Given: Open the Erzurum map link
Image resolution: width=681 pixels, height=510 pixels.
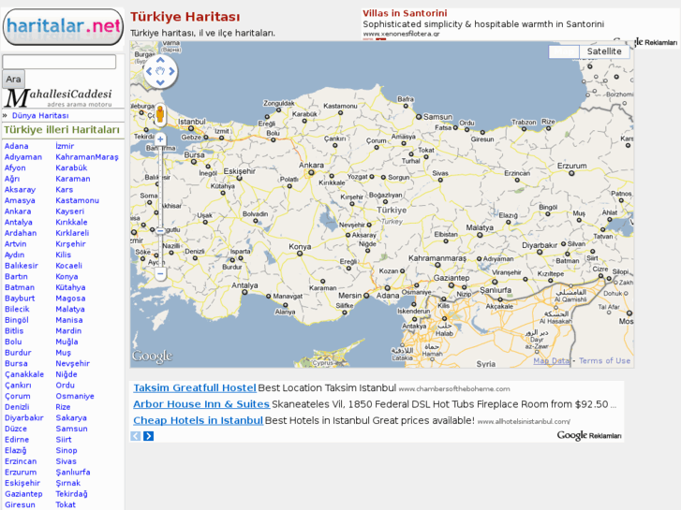Looking at the screenshot, I should click(x=21, y=472).
